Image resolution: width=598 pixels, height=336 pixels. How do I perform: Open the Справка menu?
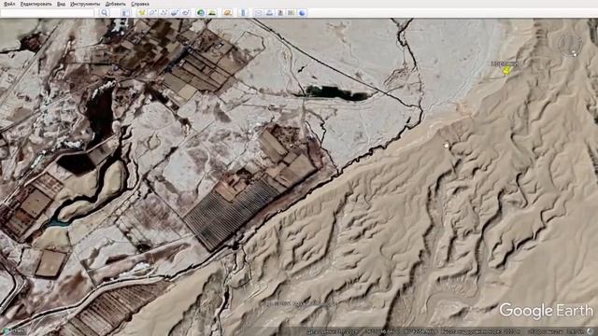[x=140, y=4]
